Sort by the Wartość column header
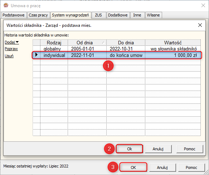 click(173, 43)
